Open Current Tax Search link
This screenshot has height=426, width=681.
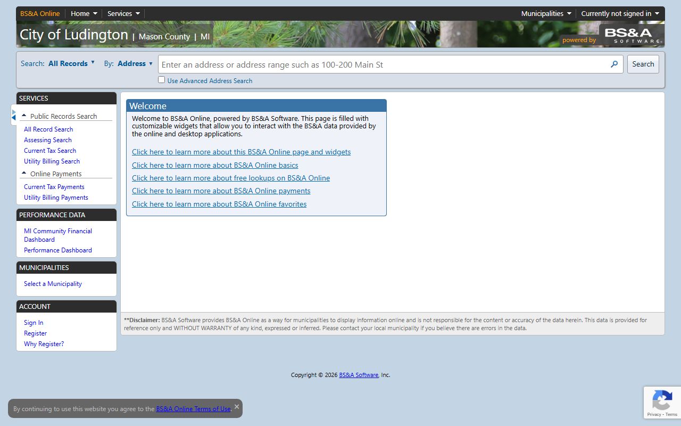(50, 151)
